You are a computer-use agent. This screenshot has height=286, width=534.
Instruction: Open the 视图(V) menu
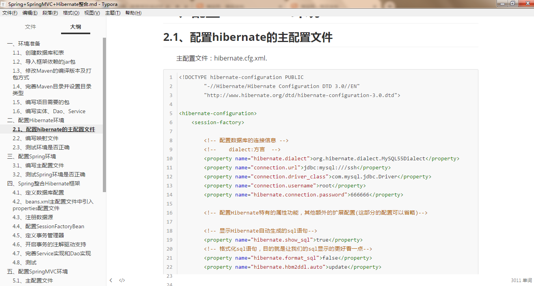[92, 13]
